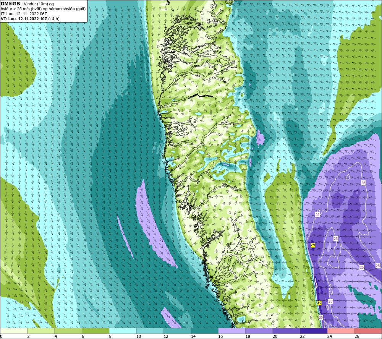Select the dark teal 14–16 m/s legend swatch
The image size is (382, 339).
[205, 331]
